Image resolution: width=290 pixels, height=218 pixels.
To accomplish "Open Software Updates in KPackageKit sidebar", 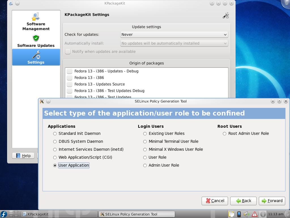I will [x=36, y=41].
